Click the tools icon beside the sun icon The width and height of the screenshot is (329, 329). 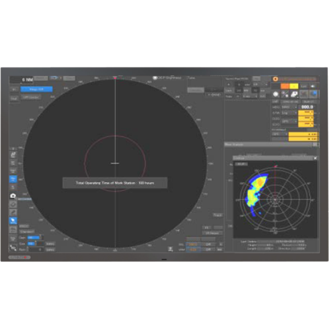[285, 94]
